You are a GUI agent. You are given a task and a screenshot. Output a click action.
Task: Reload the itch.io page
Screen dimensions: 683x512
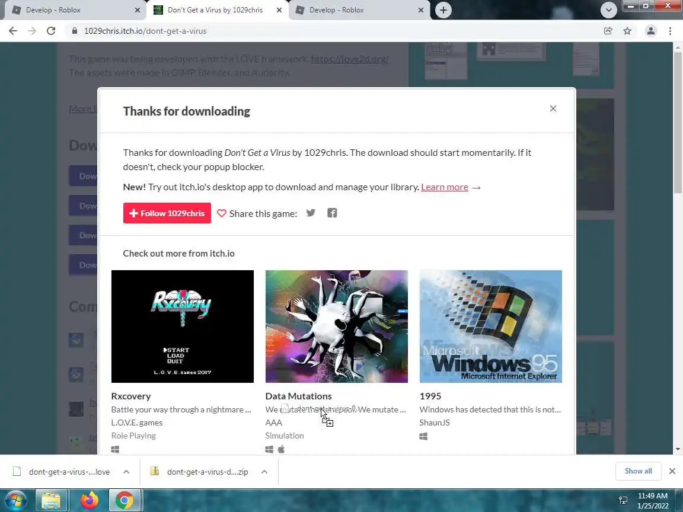51,31
